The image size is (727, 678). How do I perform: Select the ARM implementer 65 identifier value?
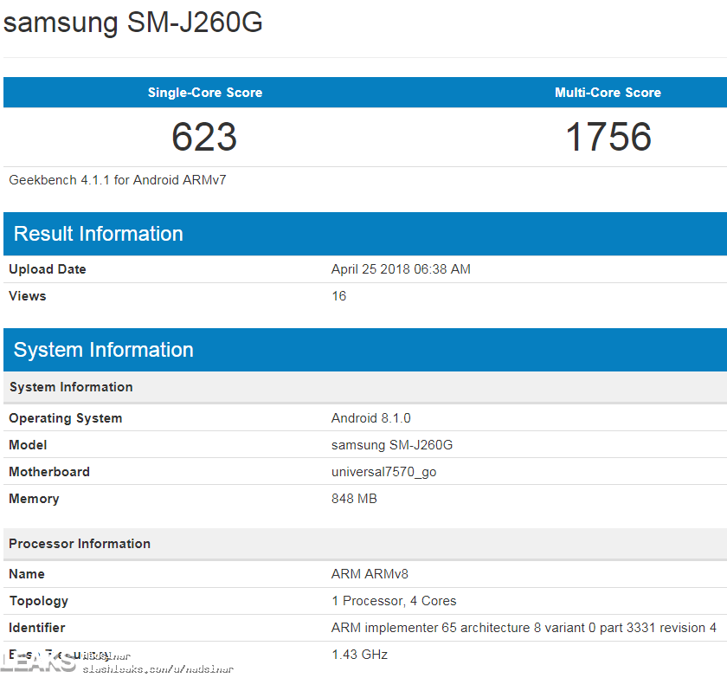point(524,628)
